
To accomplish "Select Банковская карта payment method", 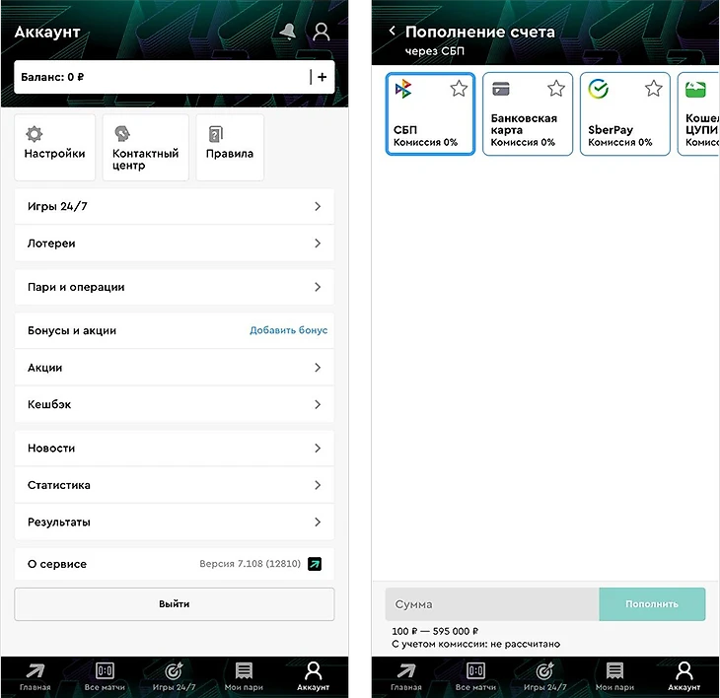I will pos(528,113).
